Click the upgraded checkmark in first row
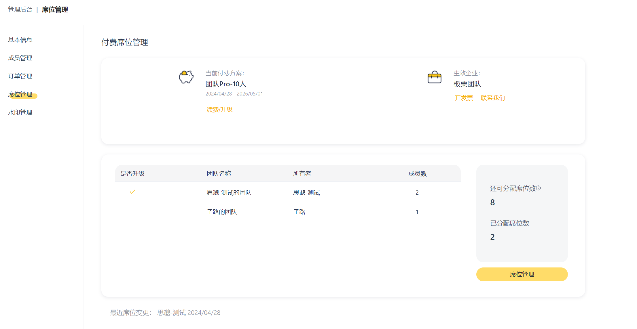 [x=132, y=192]
